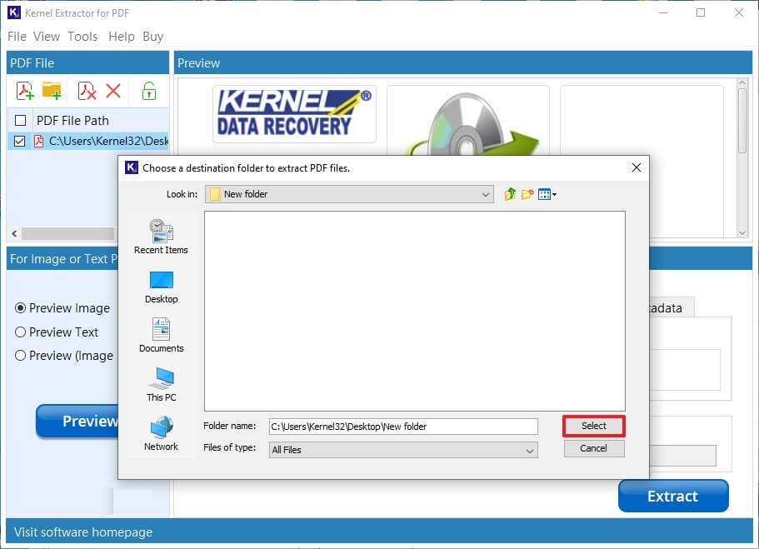
Task: Click the Remove selected PDF icon
Action: [x=87, y=91]
